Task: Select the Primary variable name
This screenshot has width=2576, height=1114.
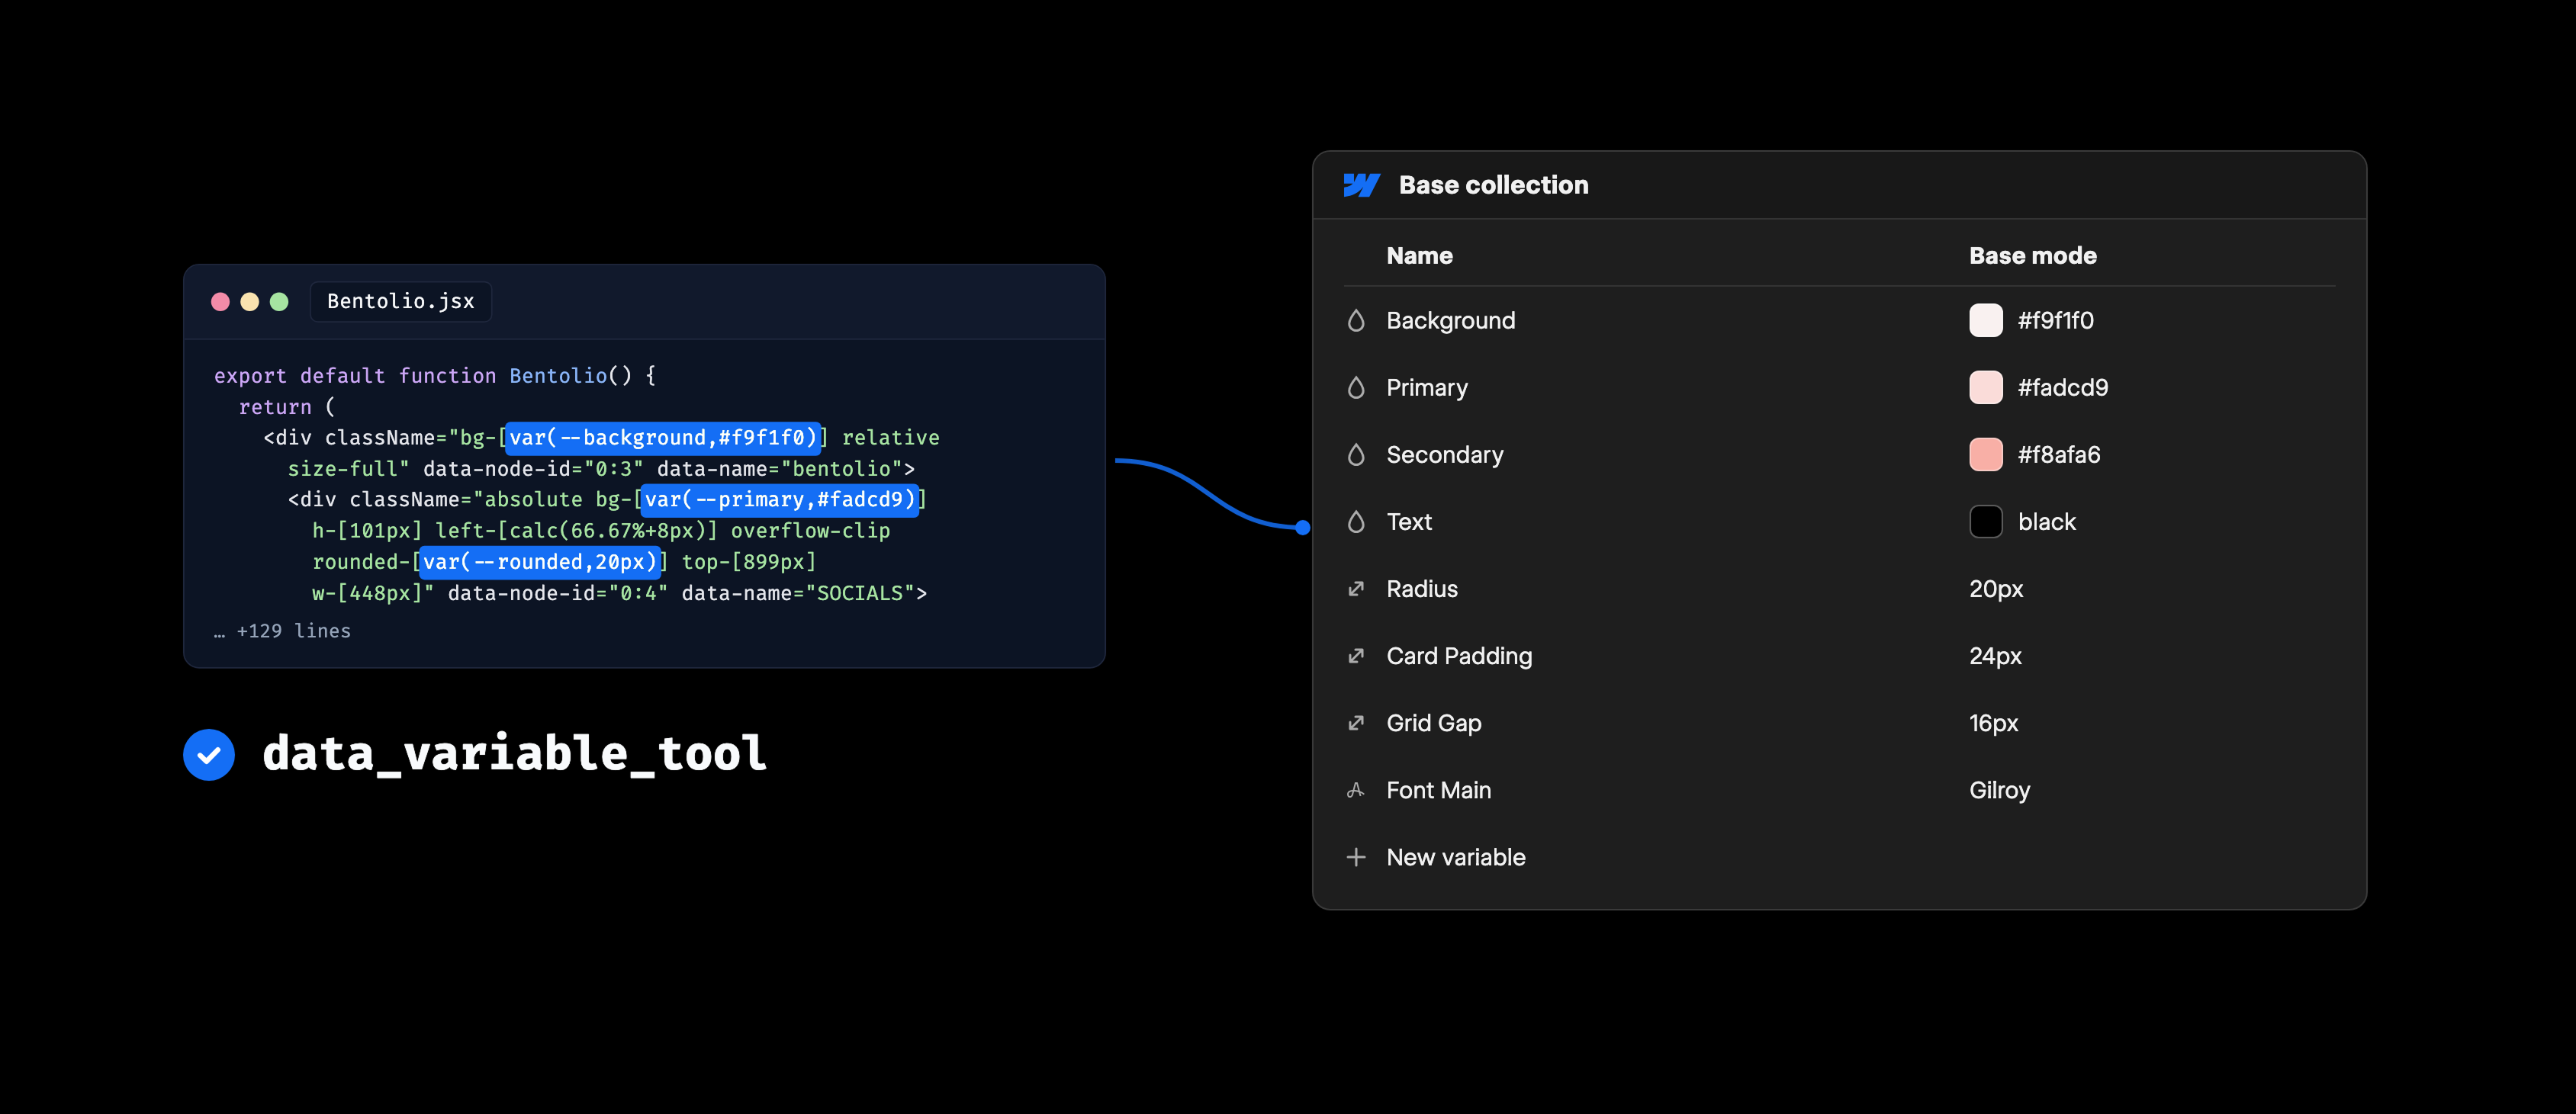Action: (1427, 388)
